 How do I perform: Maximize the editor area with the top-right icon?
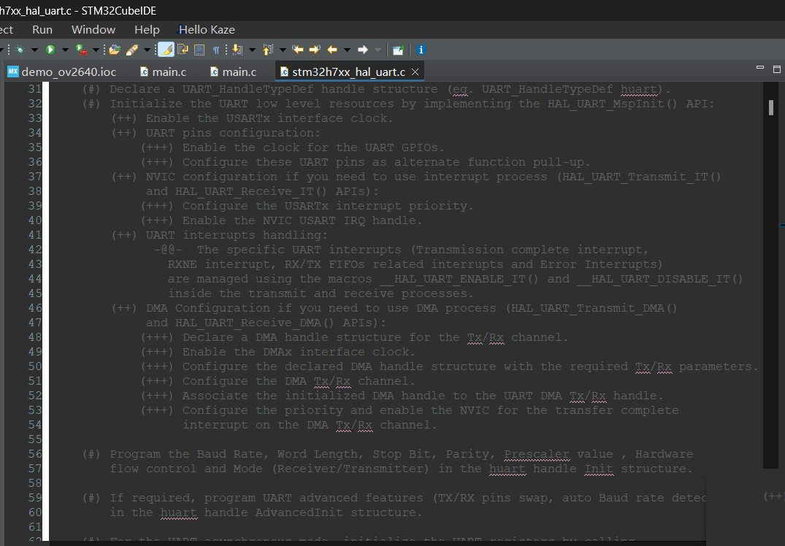pos(776,68)
